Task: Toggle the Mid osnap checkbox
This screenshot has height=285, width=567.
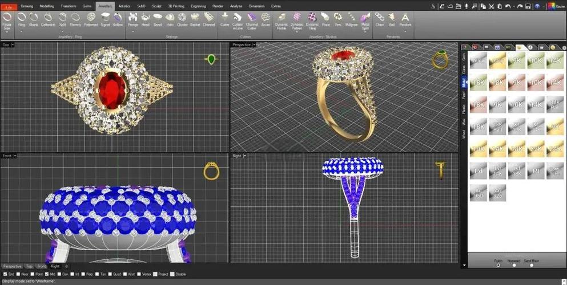Action: [47, 274]
